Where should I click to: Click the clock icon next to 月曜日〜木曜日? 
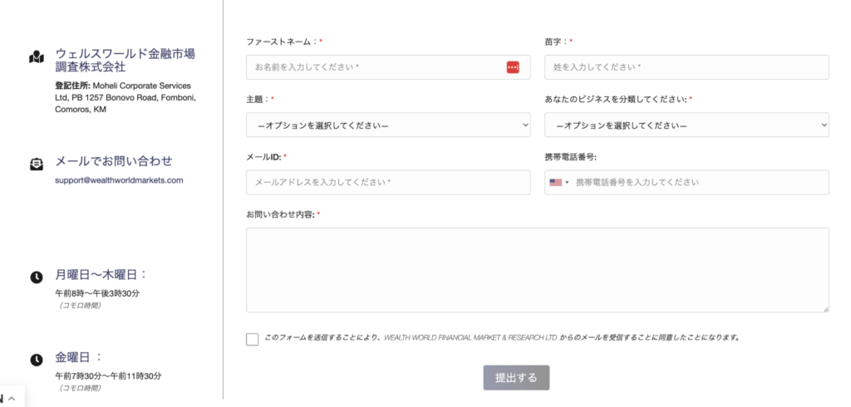click(x=36, y=277)
